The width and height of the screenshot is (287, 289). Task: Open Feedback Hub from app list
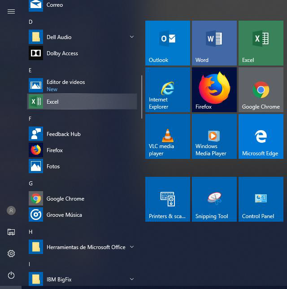(82, 134)
